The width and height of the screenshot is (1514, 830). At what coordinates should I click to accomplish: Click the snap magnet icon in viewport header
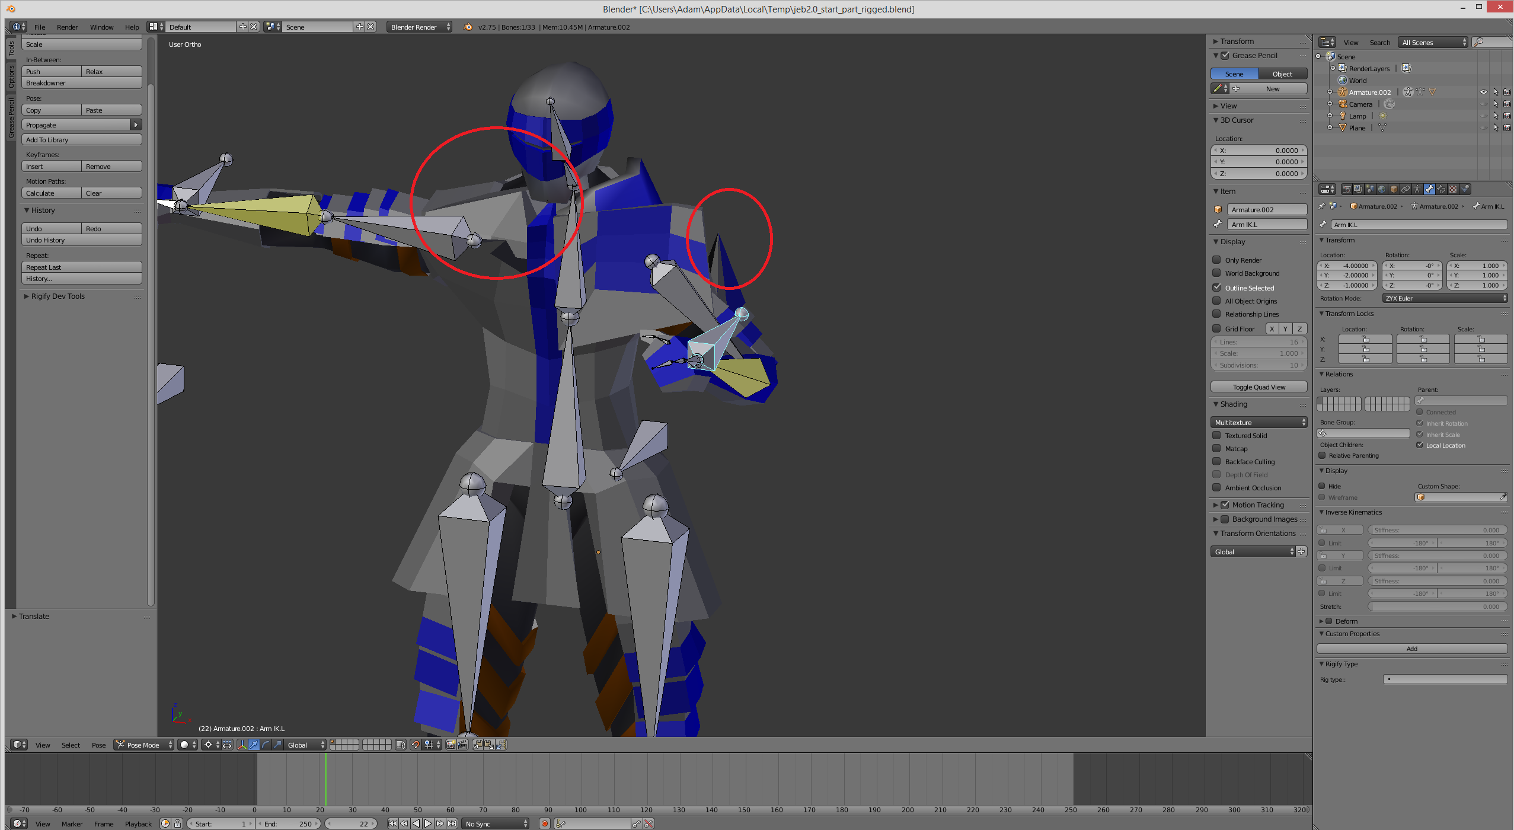(x=416, y=745)
